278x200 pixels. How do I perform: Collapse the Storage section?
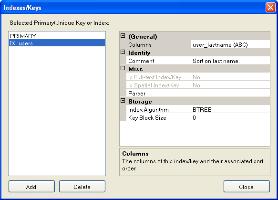(x=123, y=101)
